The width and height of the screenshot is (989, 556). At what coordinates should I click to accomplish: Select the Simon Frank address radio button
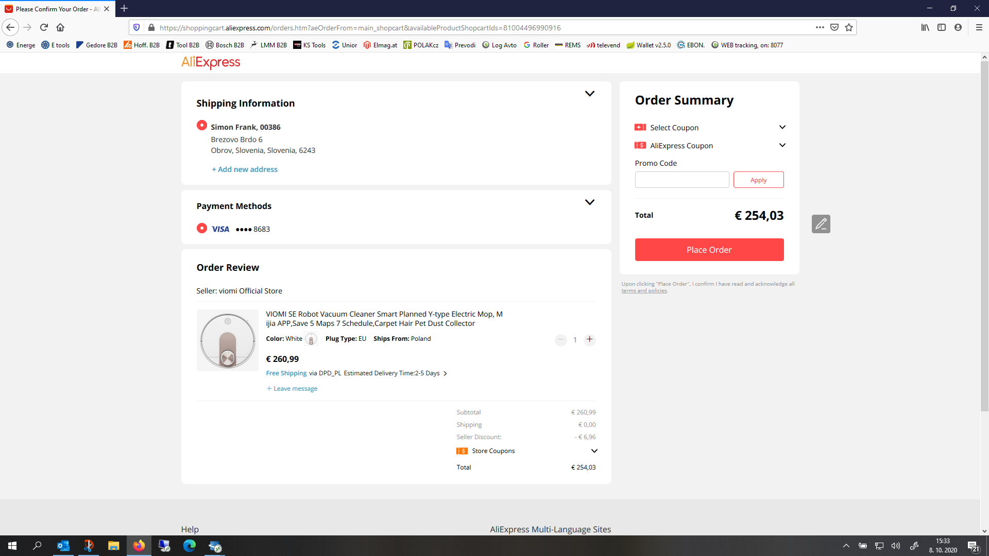pyautogui.click(x=202, y=126)
